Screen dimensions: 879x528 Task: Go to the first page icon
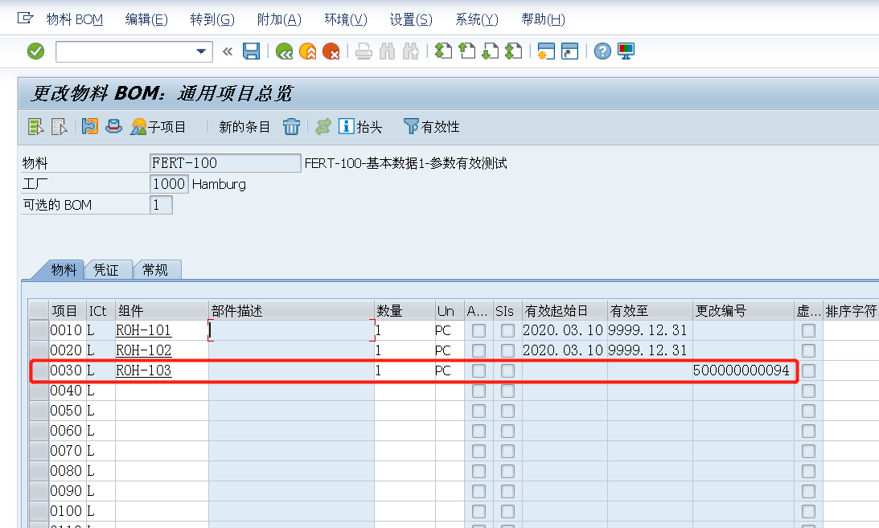(x=443, y=51)
